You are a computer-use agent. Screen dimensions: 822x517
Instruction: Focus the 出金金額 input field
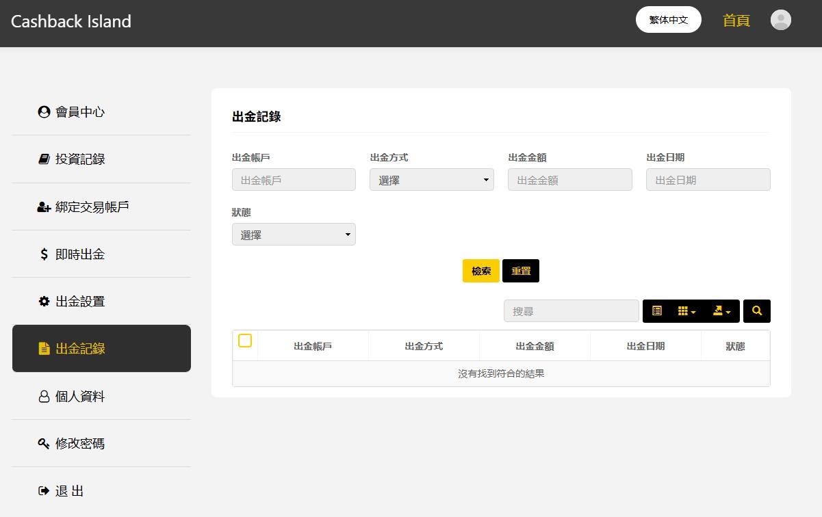(x=570, y=180)
